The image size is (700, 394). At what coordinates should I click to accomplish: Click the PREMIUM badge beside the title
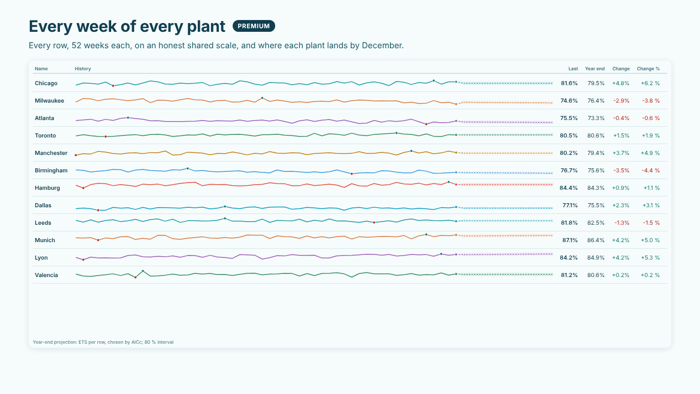(x=254, y=26)
